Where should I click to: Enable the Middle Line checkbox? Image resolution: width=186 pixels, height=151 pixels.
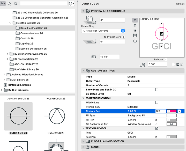click(157, 103)
